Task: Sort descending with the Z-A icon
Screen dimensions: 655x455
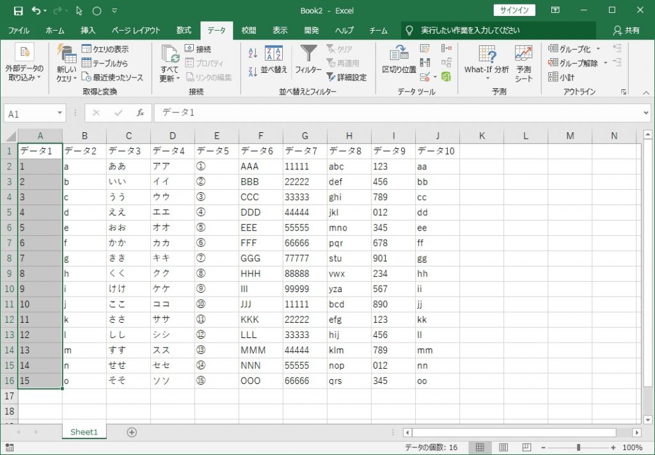Action: coord(253,72)
